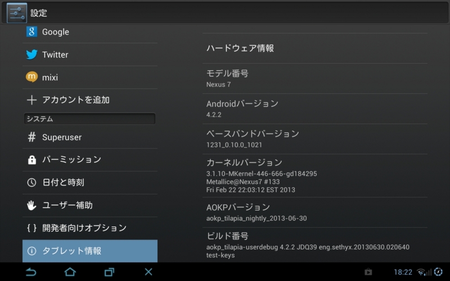Tap the Twitter bird icon
The image size is (450, 281).
click(x=31, y=55)
